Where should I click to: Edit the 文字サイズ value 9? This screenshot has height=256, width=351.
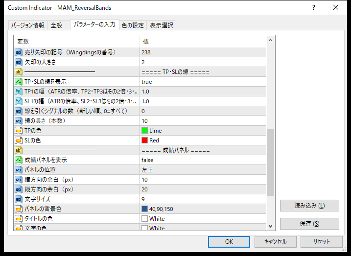point(203,199)
